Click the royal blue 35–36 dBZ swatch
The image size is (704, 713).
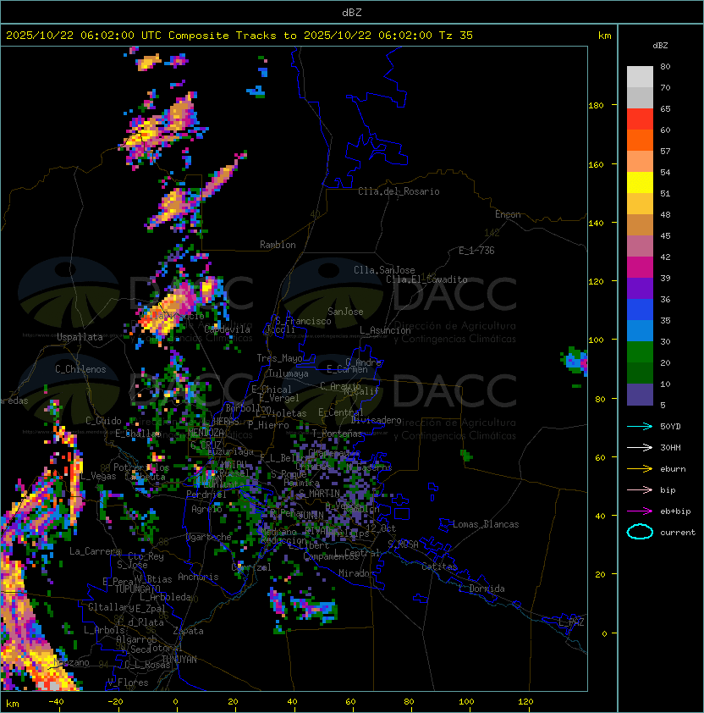click(x=640, y=310)
